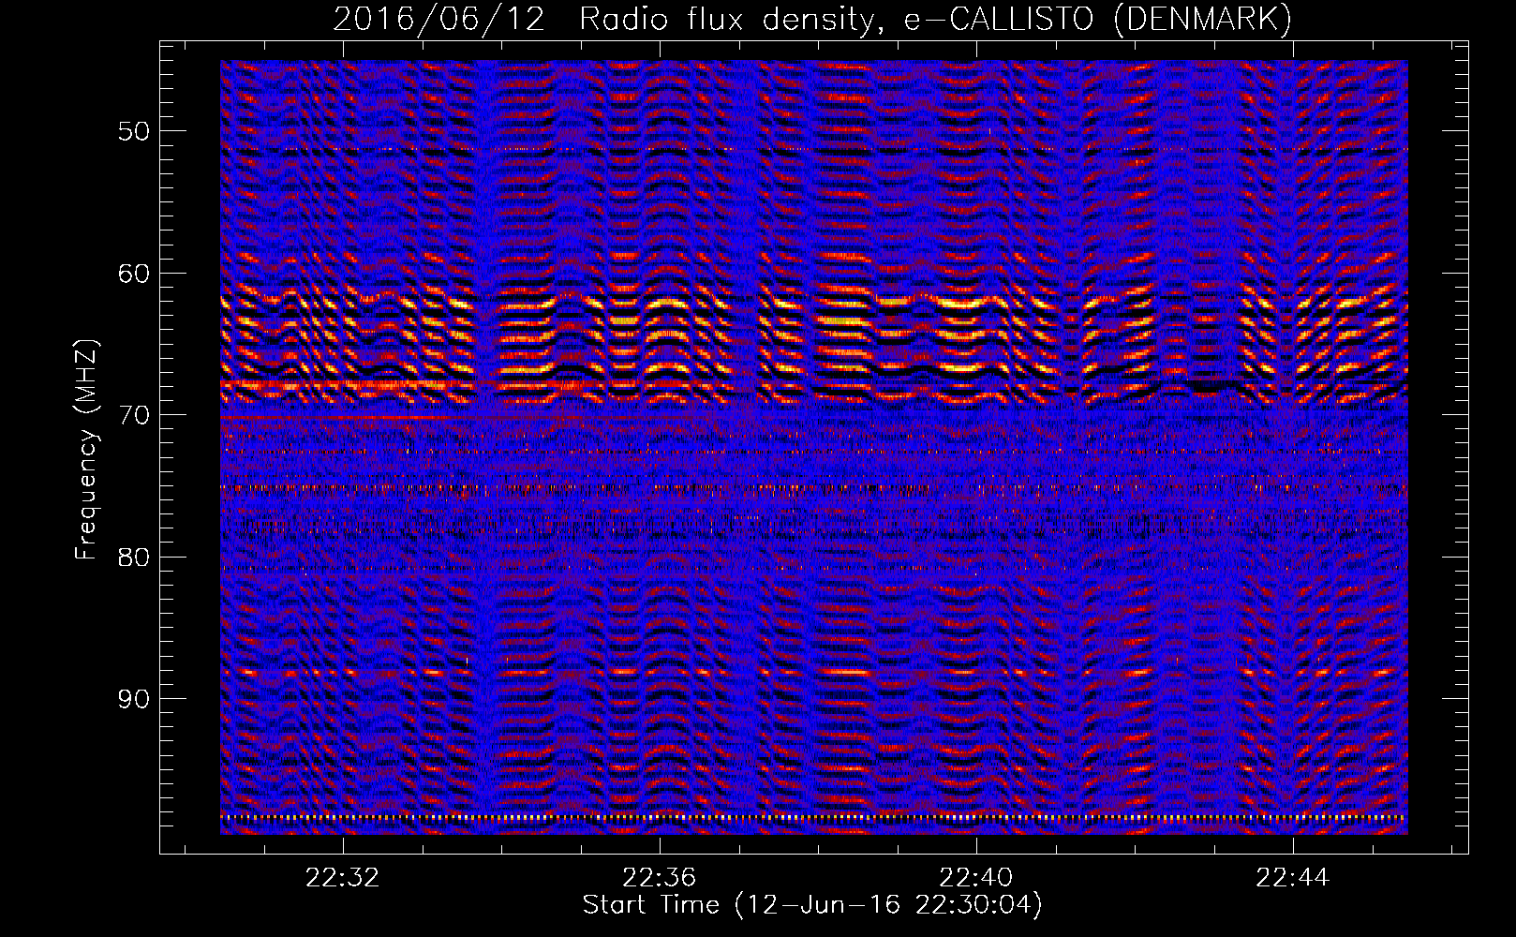Click the "Frequency (MHZ)" axis label
This screenshot has width=1516, height=937.
[x=85, y=450]
